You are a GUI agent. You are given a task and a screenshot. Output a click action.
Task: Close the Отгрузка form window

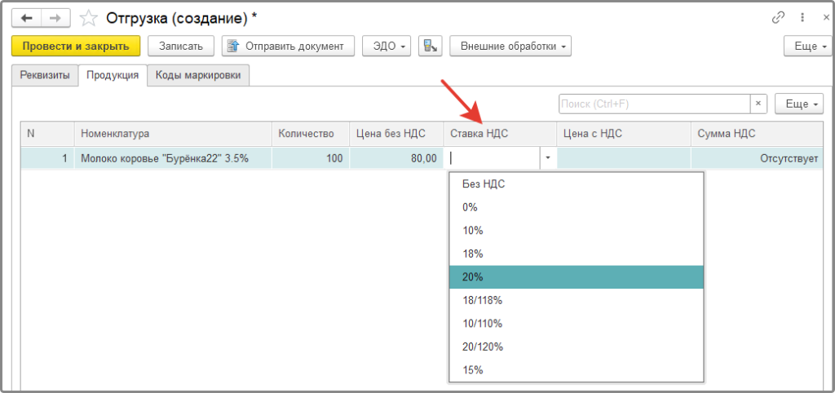(x=825, y=18)
